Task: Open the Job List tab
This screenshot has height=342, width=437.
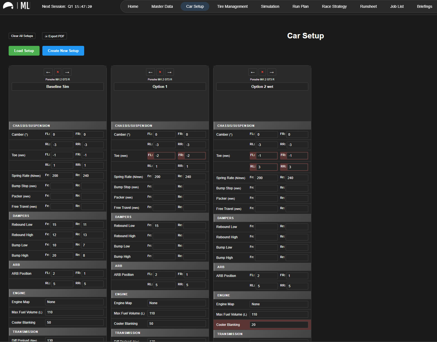Action: coord(397,6)
